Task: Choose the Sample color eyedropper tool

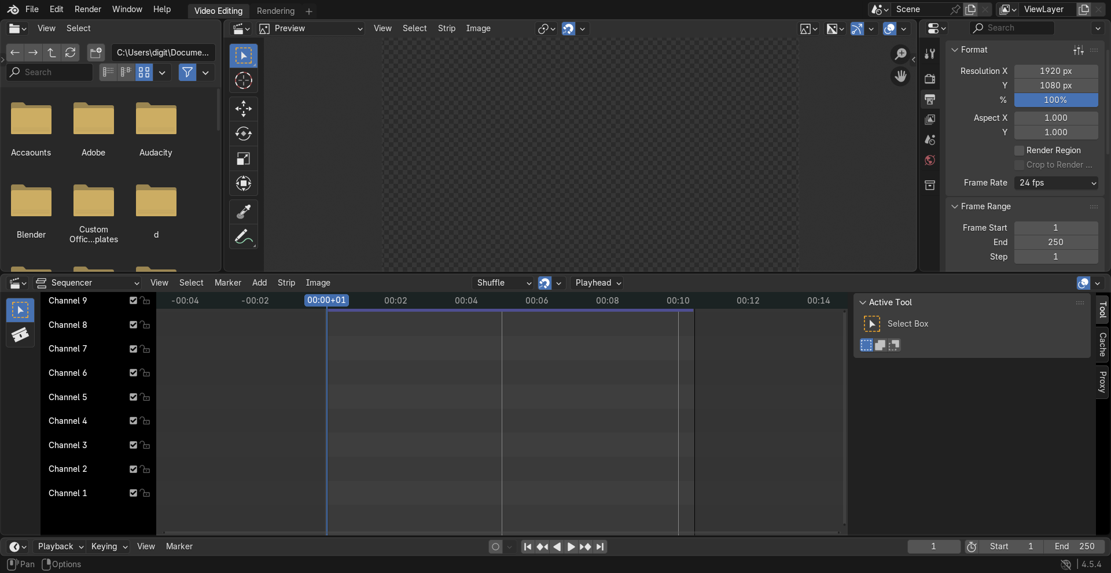Action: (244, 212)
